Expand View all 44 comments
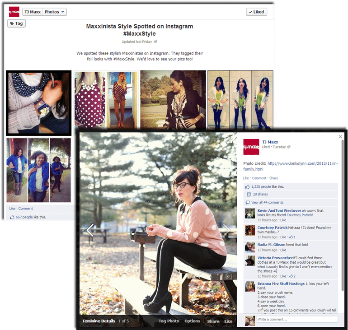 (267, 203)
